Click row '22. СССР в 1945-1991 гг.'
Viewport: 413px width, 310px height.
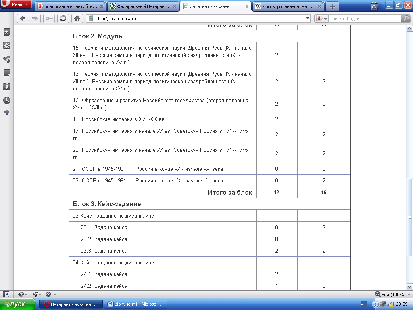tap(209, 180)
